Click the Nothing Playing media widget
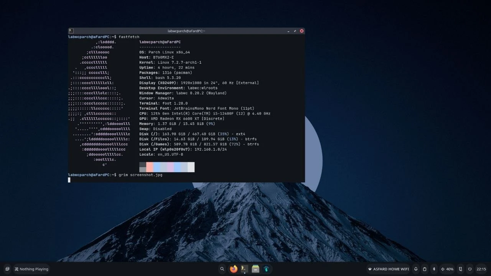This screenshot has width=491, height=276. pos(31,269)
